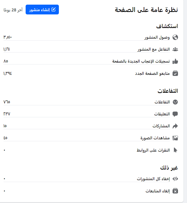This screenshot has width=187, height=203.
Task: Click the إنشاء منشور button
Action: click(x=42, y=10)
